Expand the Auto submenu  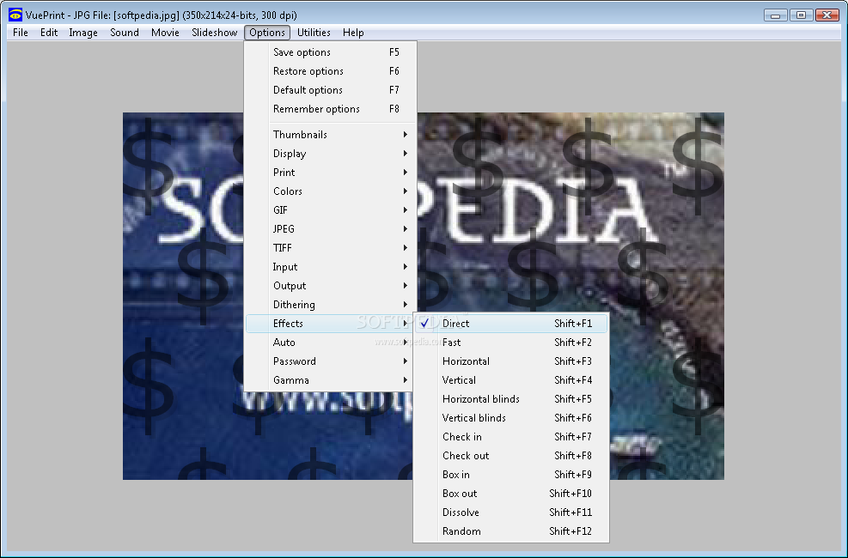click(330, 343)
